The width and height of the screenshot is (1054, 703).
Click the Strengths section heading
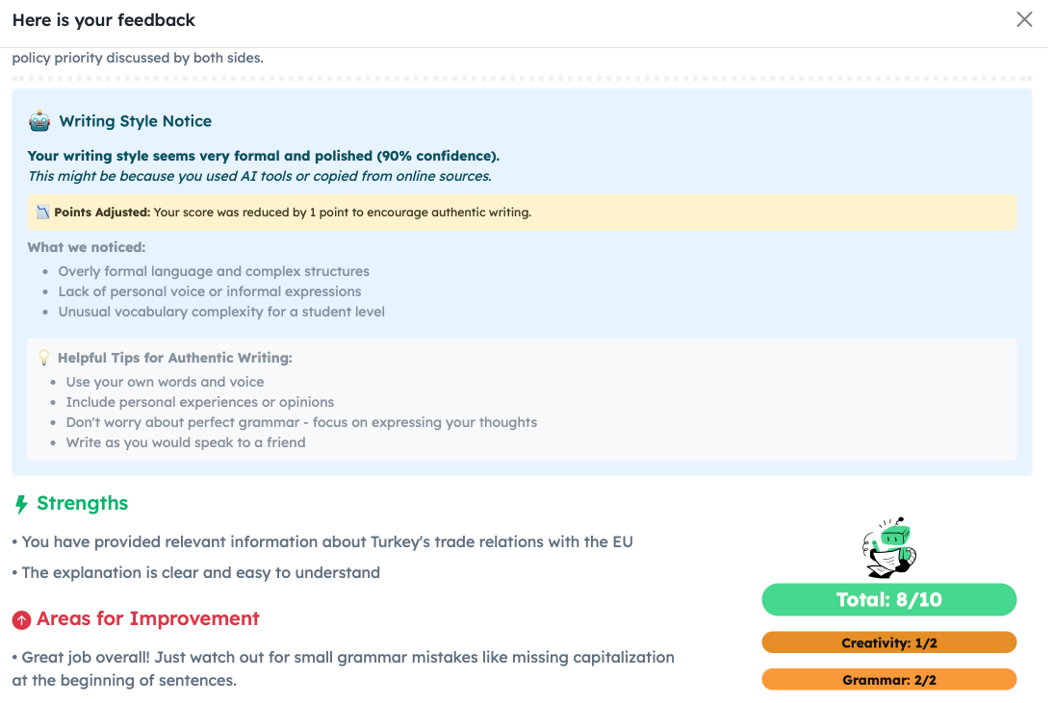click(82, 504)
